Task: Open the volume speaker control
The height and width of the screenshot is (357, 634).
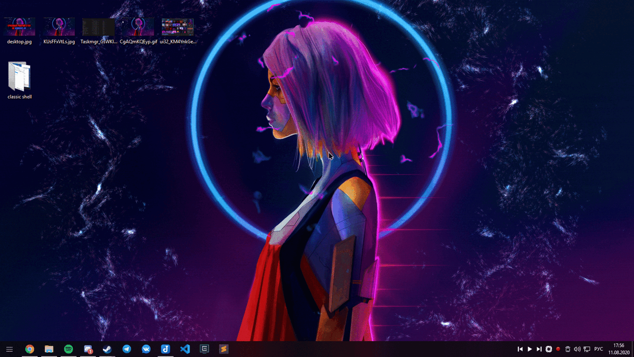Action: pos(577,349)
